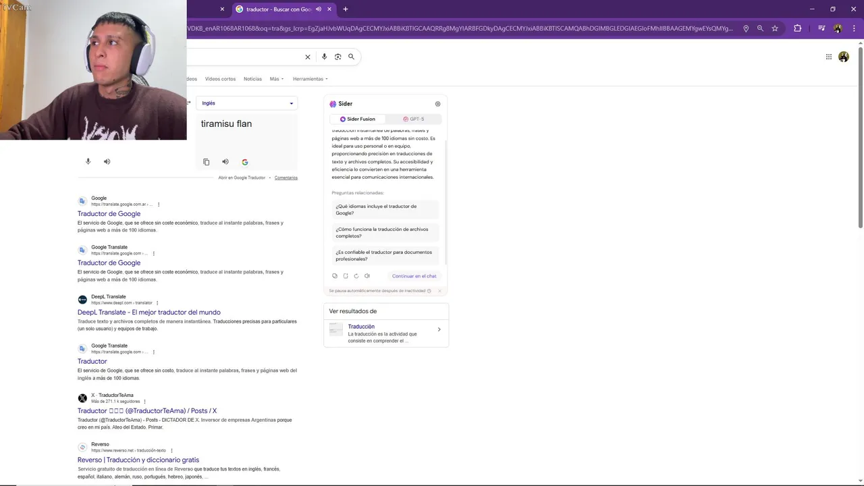The width and height of the screenshot is (864, 486).
Task: Open a new browser tab
Action: click(346, 9)
